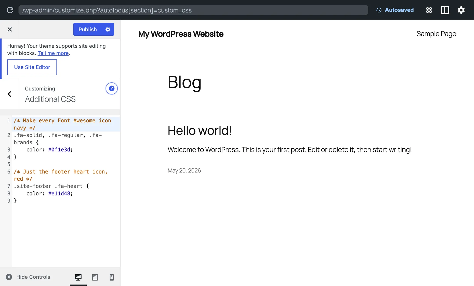Image resolution: width=474 pixels, height=286 pixels.
Task: Follow the Tell me more link
Action: click(53, 53)
